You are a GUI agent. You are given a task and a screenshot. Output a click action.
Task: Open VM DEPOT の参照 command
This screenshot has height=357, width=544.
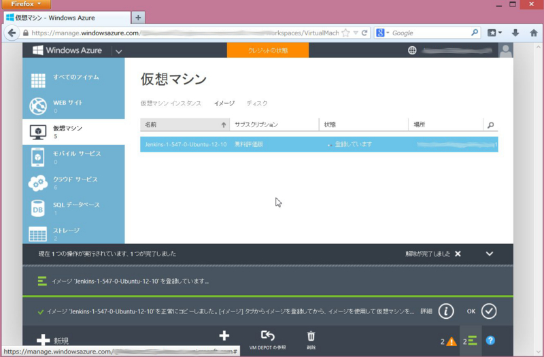click(x=267, y=340)
